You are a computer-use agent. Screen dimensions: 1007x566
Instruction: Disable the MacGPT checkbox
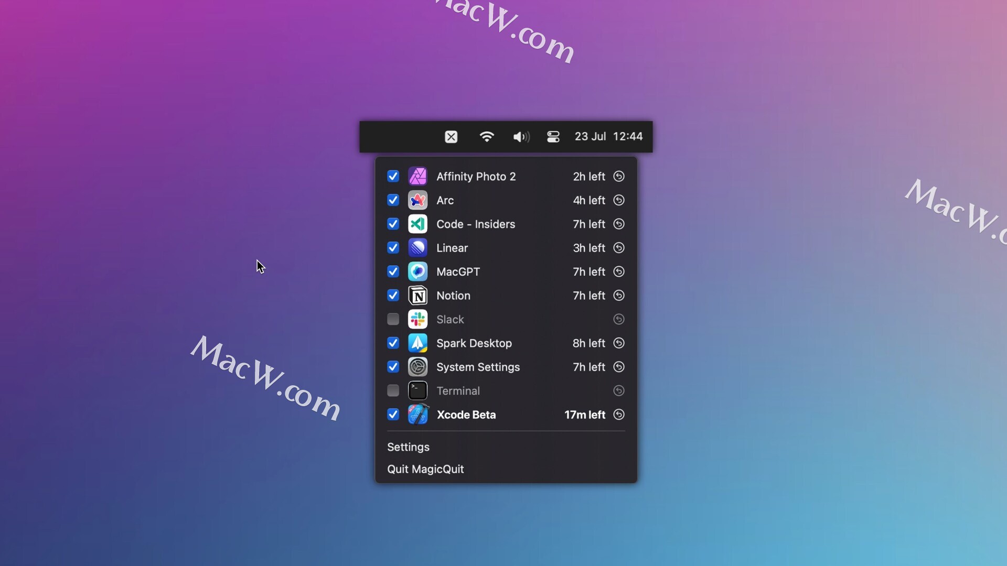tap(393, 271)
